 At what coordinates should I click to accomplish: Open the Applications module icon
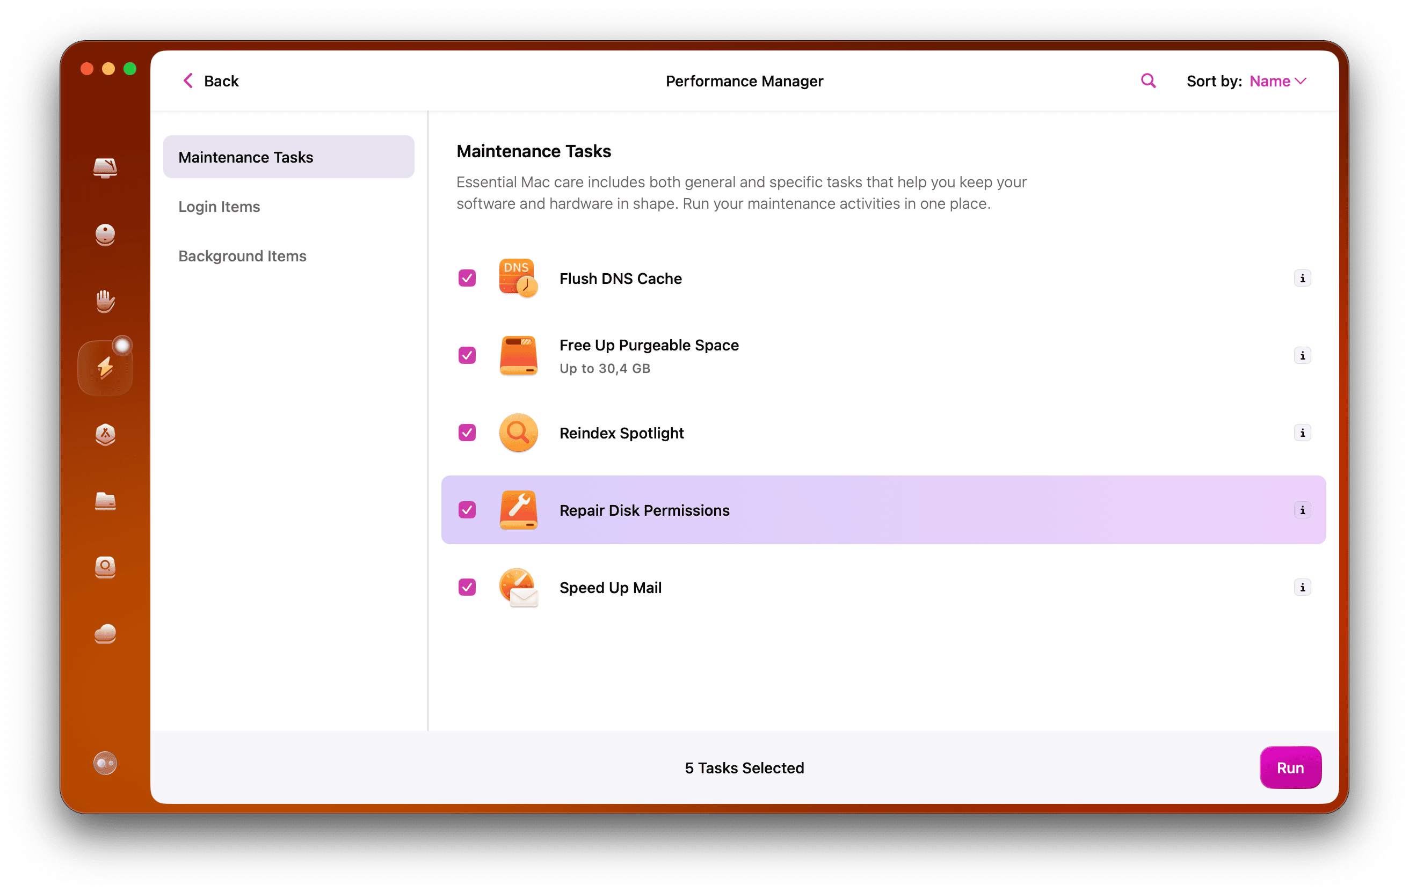105,435
